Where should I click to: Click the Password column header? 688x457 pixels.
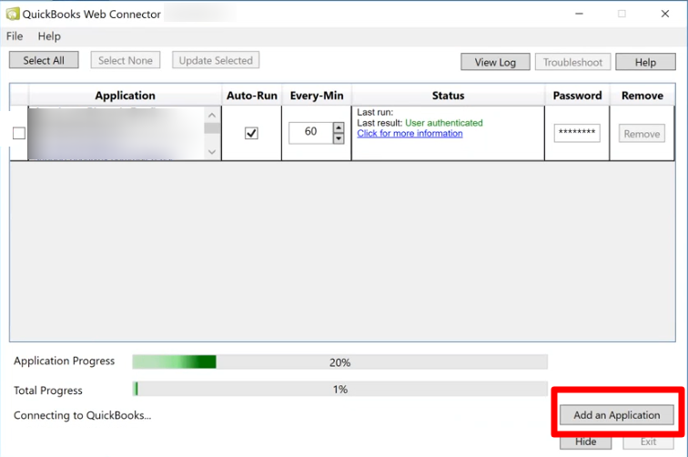coord(577,96)
